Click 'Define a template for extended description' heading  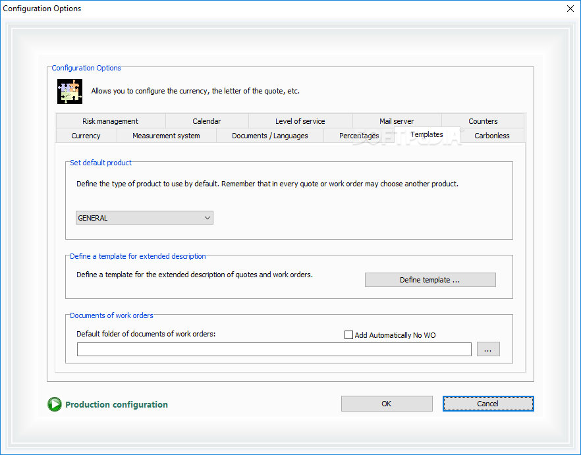[x=138, y=256]
